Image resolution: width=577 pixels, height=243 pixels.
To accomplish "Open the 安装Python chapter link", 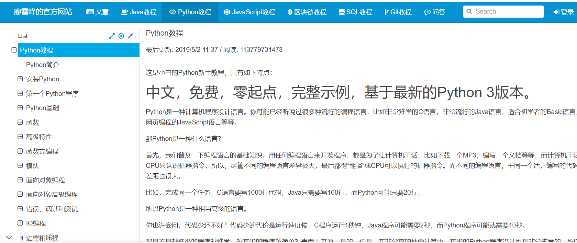I will [42, 79].
